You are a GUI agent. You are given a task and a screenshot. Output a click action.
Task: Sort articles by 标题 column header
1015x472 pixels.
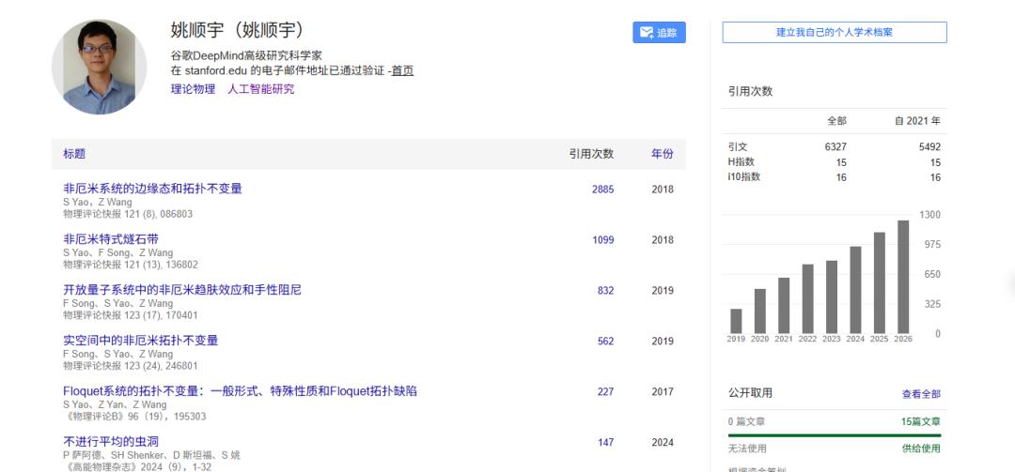(x=74, y=154)
